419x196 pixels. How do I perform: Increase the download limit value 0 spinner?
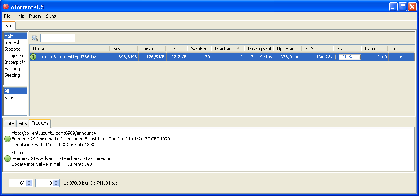click(x=56, y=181)
